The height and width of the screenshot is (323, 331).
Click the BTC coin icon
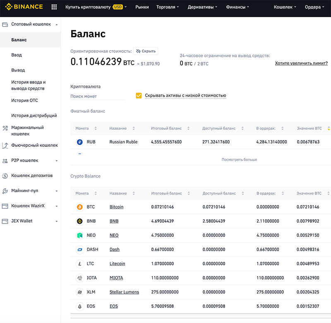coord(80,207)
